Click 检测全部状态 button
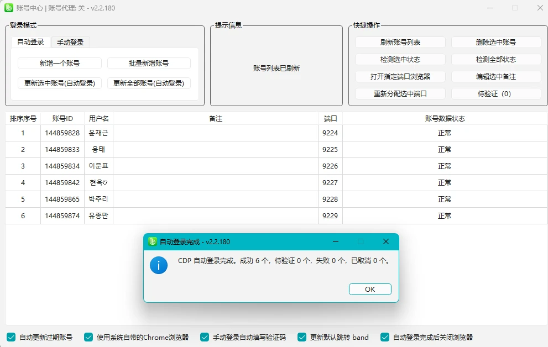 (496, 59)
